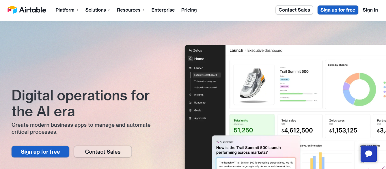Go to the Pricing page

pos(189,10)
